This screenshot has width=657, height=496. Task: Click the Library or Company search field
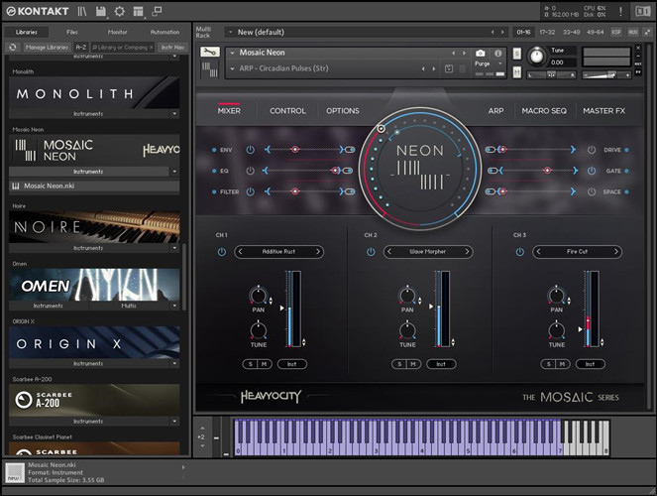(122, 48)
